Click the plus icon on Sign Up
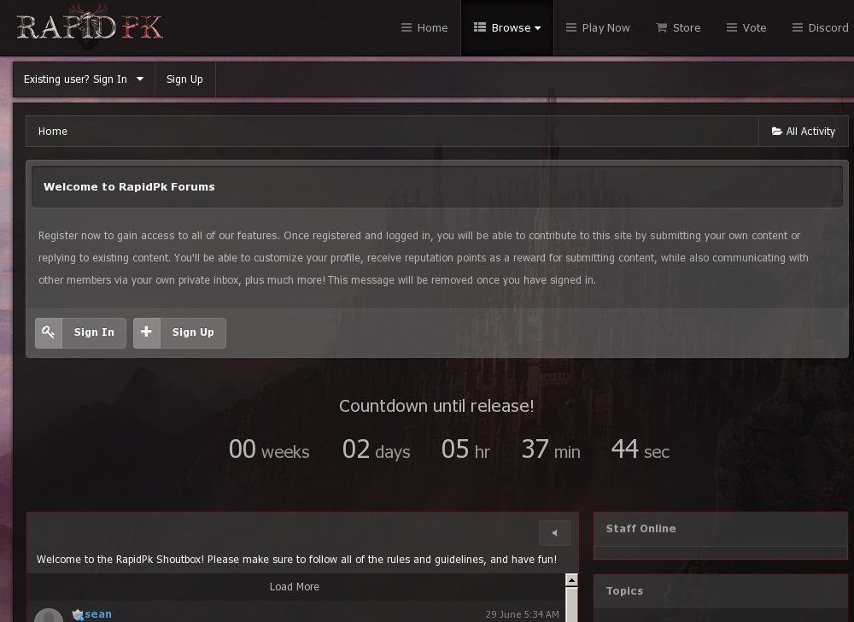 (x=147, y=332)
